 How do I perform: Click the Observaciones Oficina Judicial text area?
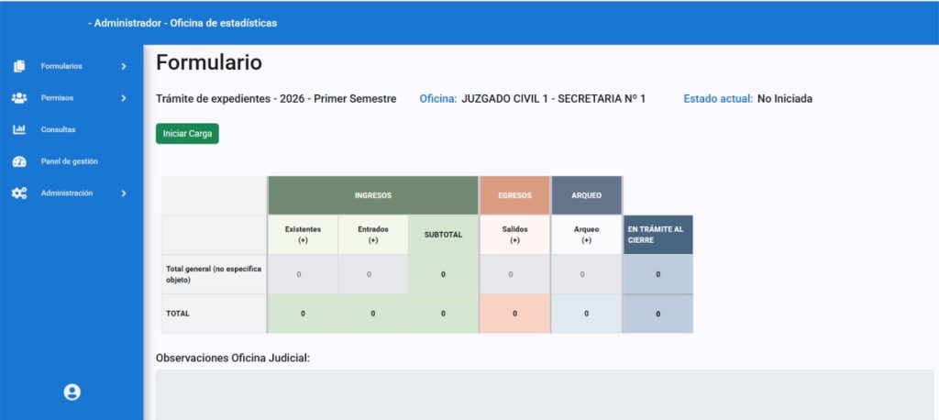(545, 395)
